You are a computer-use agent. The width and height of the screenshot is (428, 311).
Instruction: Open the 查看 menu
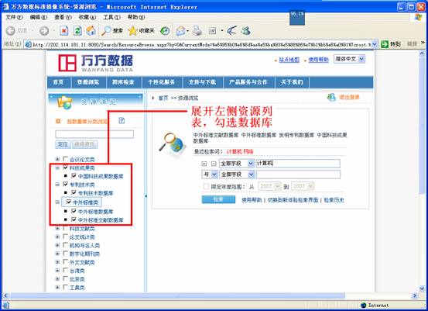pos(63,17)
